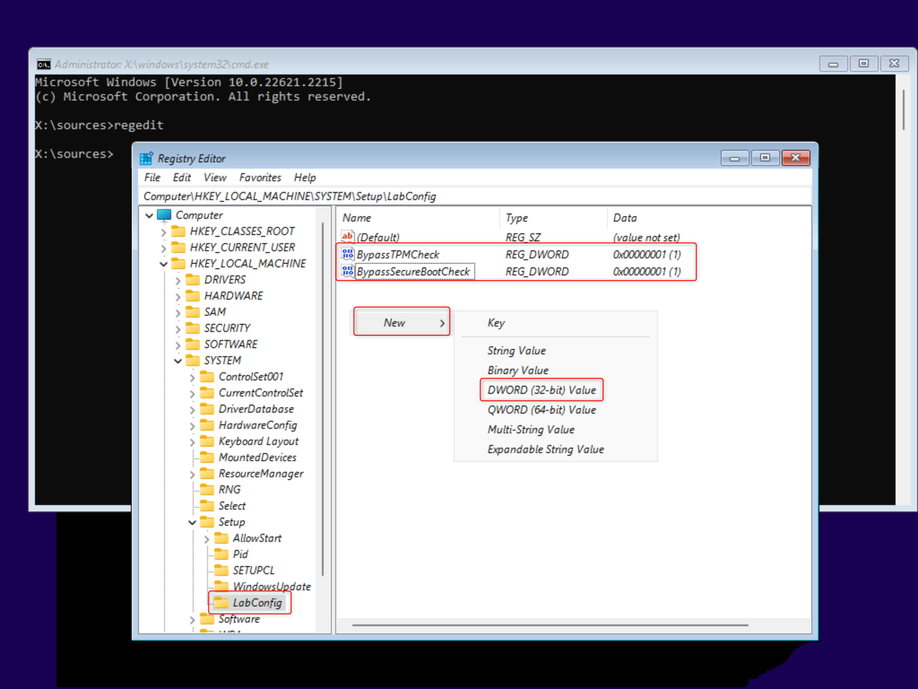Click the BypassTPMCheck DWORD value icon
The height and width of the screenshot is (689, 918).
click(x=347, y=254)
